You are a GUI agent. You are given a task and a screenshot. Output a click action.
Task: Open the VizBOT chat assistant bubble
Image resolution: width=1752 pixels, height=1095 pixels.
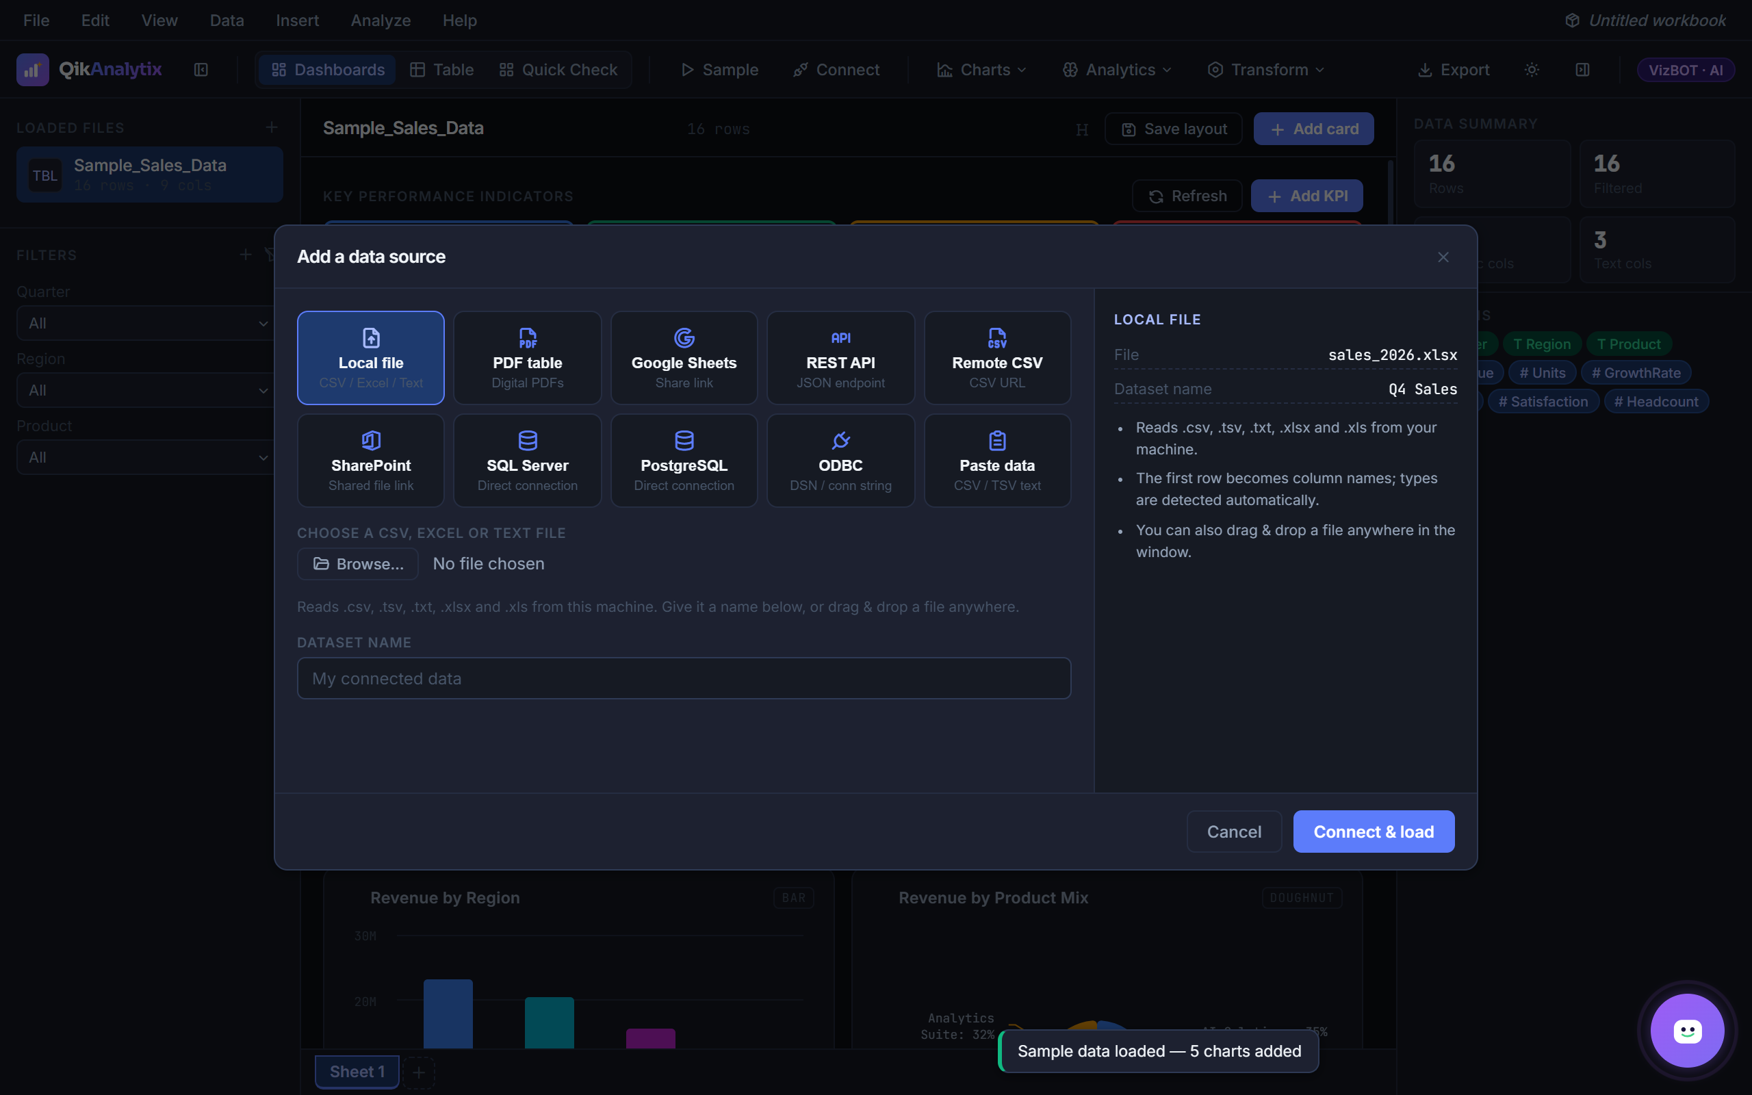point(1687,1030)
